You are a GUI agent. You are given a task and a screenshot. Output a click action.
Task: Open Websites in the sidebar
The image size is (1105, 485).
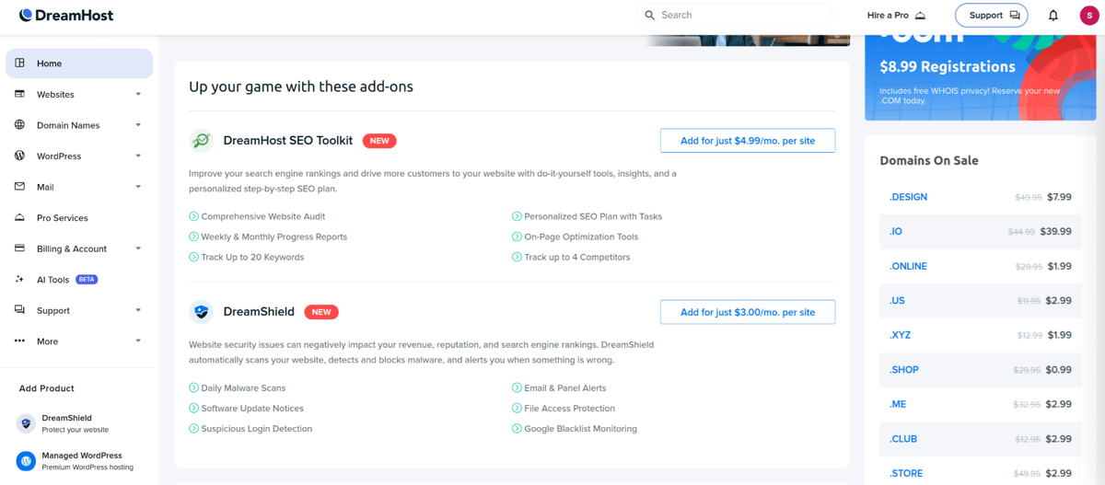(x=79, y=94)
